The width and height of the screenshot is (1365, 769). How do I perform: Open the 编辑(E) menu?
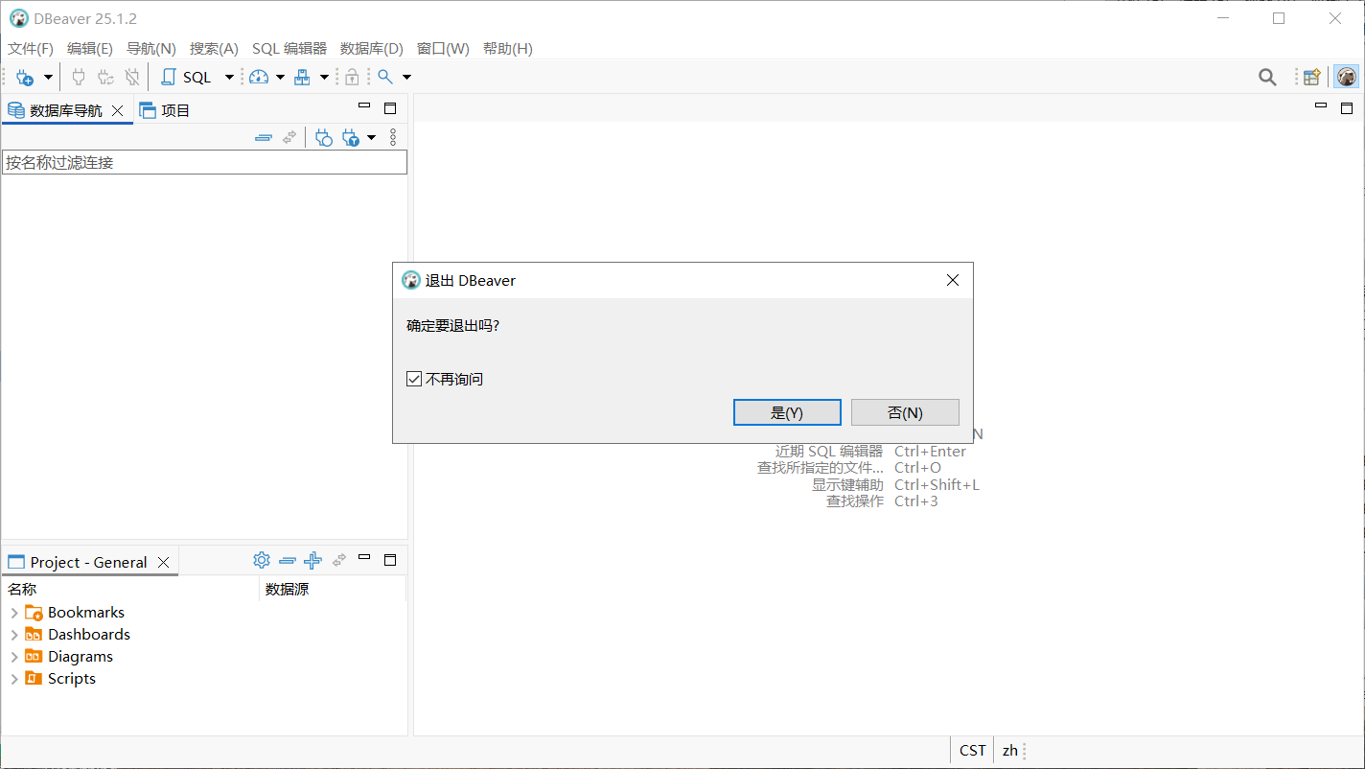pos(90,49)
